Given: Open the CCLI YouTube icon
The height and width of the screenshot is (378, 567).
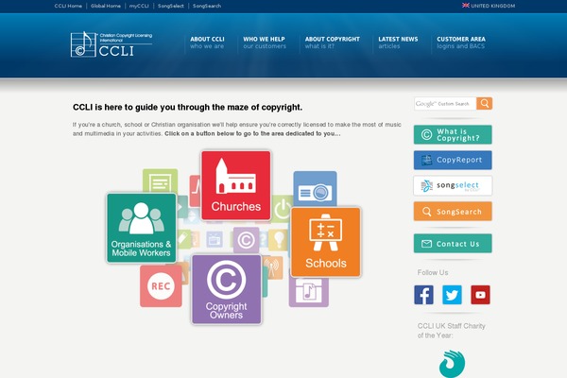Looking at the screenshot, I should (x=480, y=295).
